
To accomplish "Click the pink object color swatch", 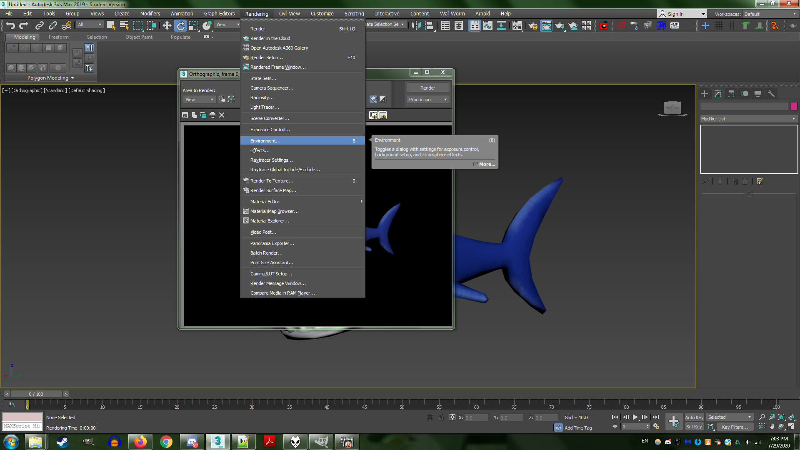I will [x=793, y=106].
